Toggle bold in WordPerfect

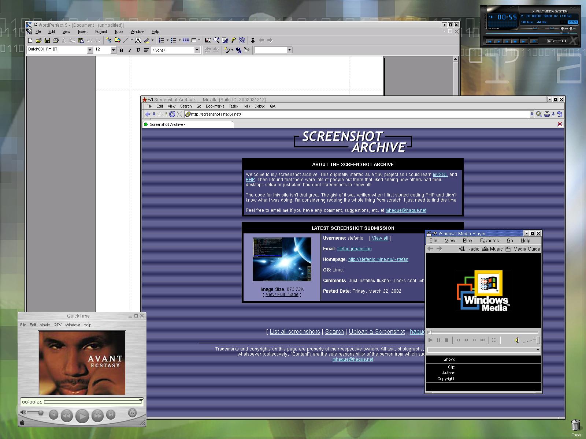click(x=121, y=50)
